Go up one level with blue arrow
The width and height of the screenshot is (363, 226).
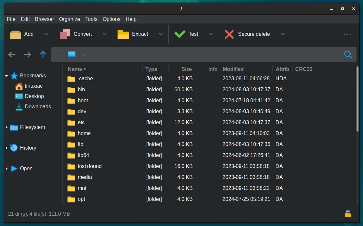coord(43,54)
